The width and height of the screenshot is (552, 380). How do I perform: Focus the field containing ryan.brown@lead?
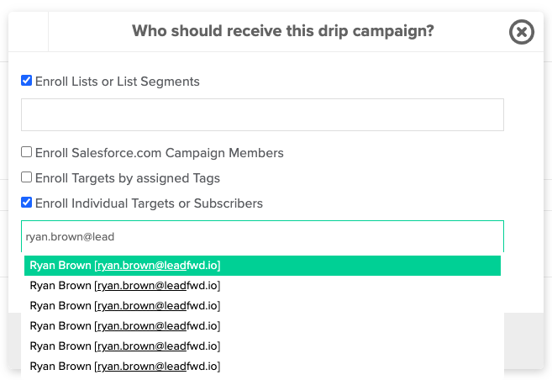tap(262, 236)
